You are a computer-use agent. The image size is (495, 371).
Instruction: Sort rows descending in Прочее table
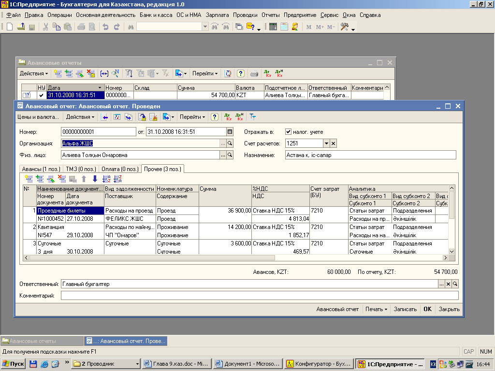click(x=117, y=179)
